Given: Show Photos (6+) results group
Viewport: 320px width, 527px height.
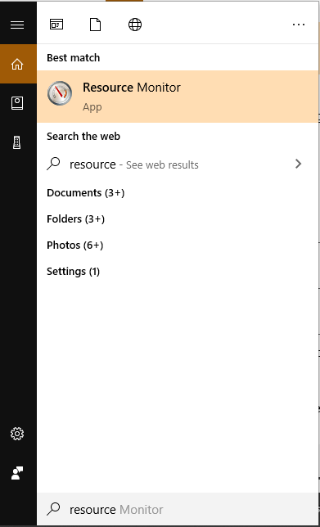Looking at the screenshot, I should pos(75,245).
